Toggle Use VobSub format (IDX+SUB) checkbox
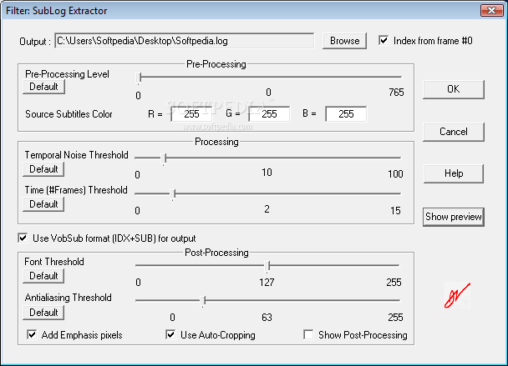508x366 pixels. 23,238
